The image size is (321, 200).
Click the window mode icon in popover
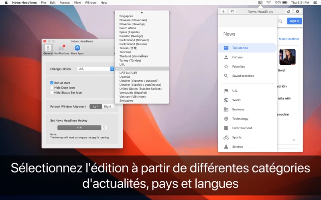[x=232, y=12]
